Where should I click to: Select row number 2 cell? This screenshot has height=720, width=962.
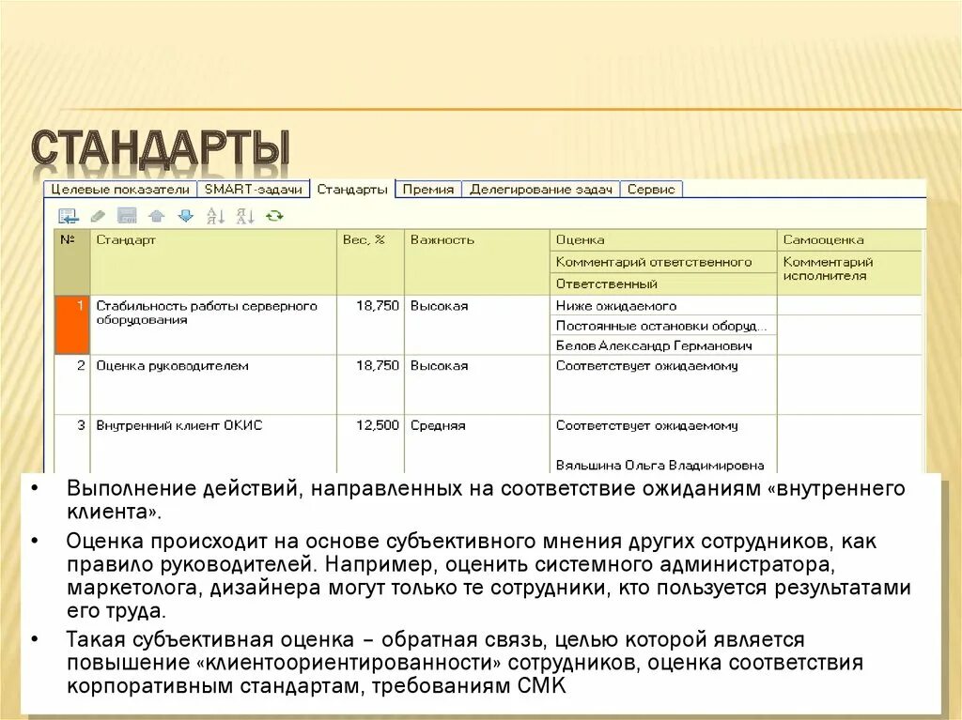pyautogui.click(x=72, y=385)
